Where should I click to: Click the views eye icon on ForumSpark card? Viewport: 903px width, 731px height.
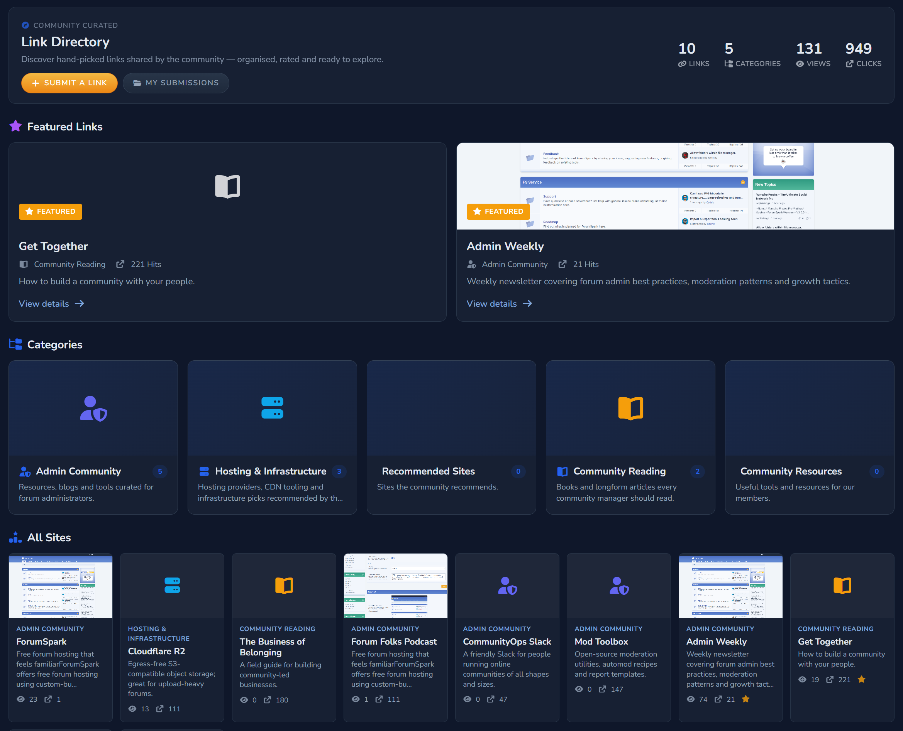(20, 699)
